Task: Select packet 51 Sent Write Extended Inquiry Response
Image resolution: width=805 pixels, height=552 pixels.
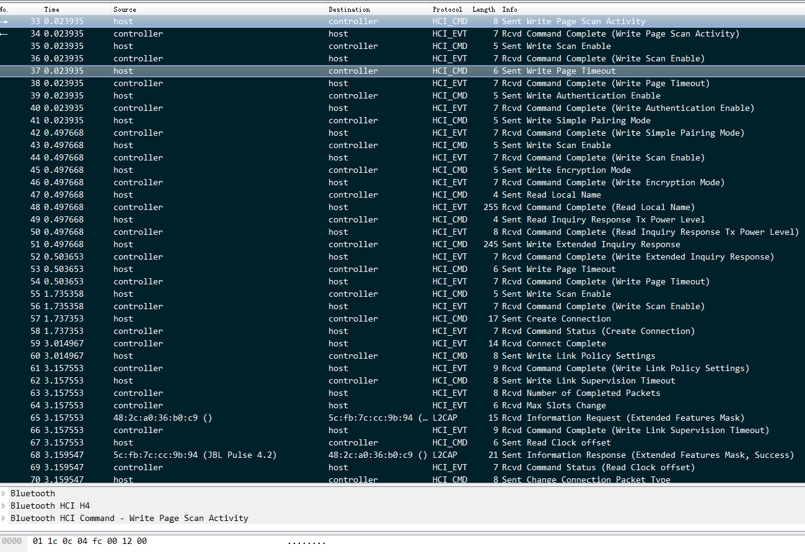Action: point(402,245)
